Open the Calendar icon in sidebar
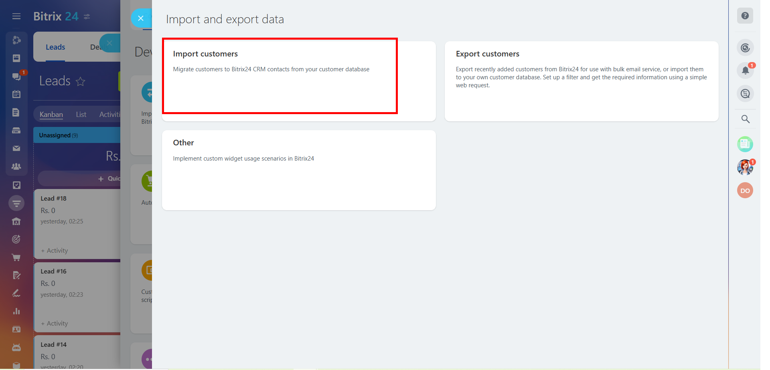The width and height of the screenshot is (770, 370). [x=16, y=94]
